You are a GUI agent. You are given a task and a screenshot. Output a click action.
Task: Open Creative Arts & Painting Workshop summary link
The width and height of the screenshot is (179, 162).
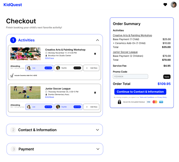point(132,35)
